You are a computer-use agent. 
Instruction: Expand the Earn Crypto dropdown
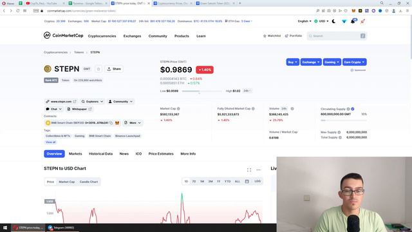point(354,62)
